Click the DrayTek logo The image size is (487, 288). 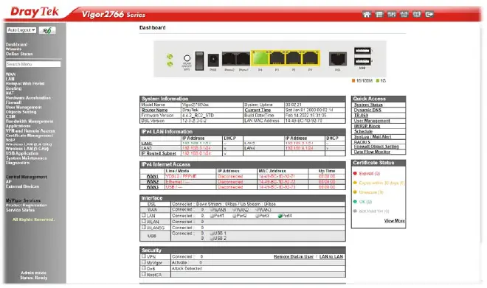(x=35, y=12)
